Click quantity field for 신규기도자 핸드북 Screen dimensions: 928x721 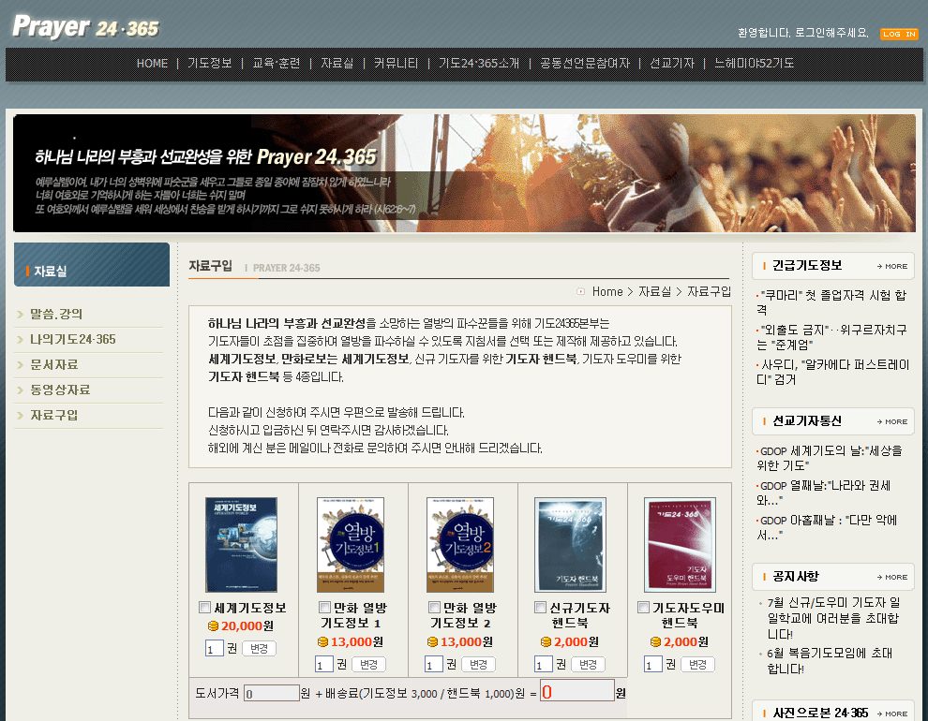(544, 664)
